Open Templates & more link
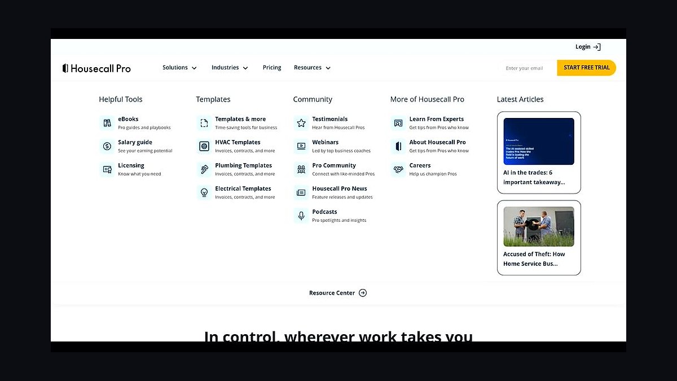The image size is (677, 381). click(x=240, y=119)
